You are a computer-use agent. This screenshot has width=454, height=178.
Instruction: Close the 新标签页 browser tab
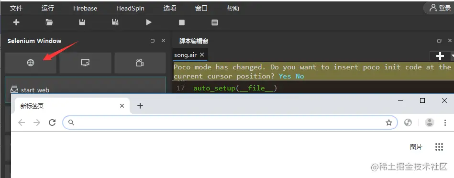click(x=122, y=106)
